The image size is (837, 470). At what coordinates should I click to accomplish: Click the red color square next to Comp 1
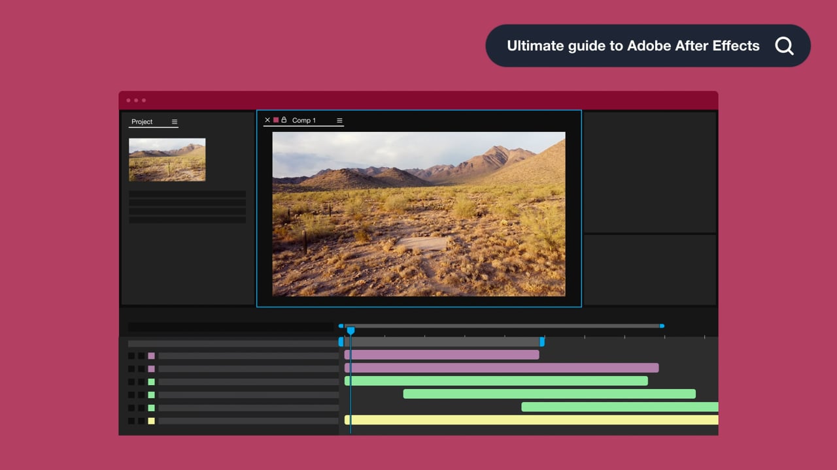[x=276, y=120]
